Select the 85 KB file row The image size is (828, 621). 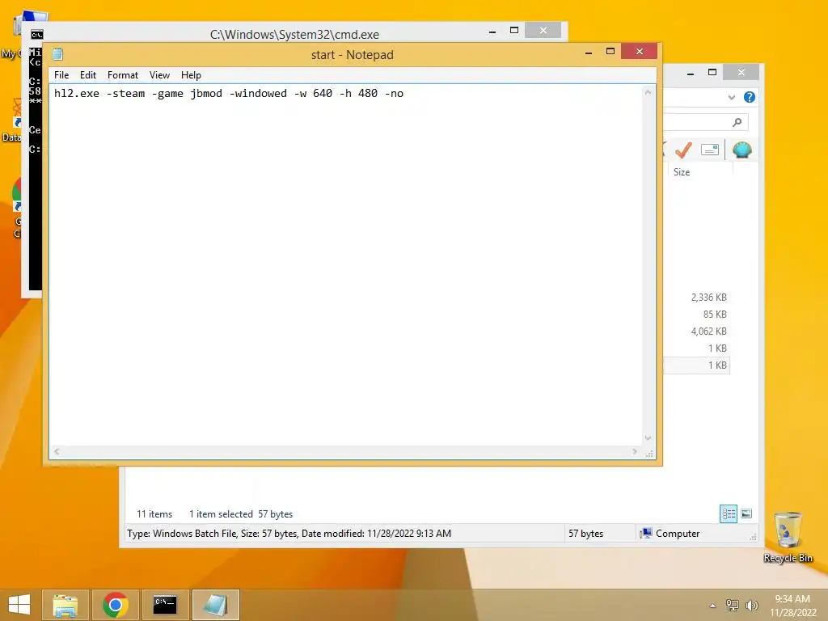[696, 315]
